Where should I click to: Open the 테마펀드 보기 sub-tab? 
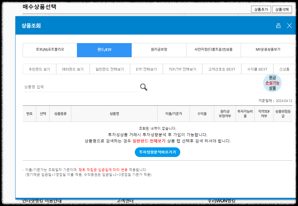point(73,69)
